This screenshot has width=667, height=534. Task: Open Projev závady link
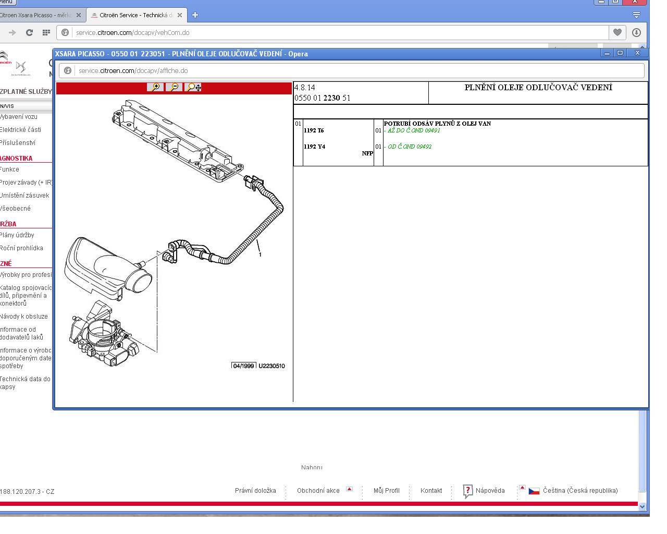click(x=26, y=183)
